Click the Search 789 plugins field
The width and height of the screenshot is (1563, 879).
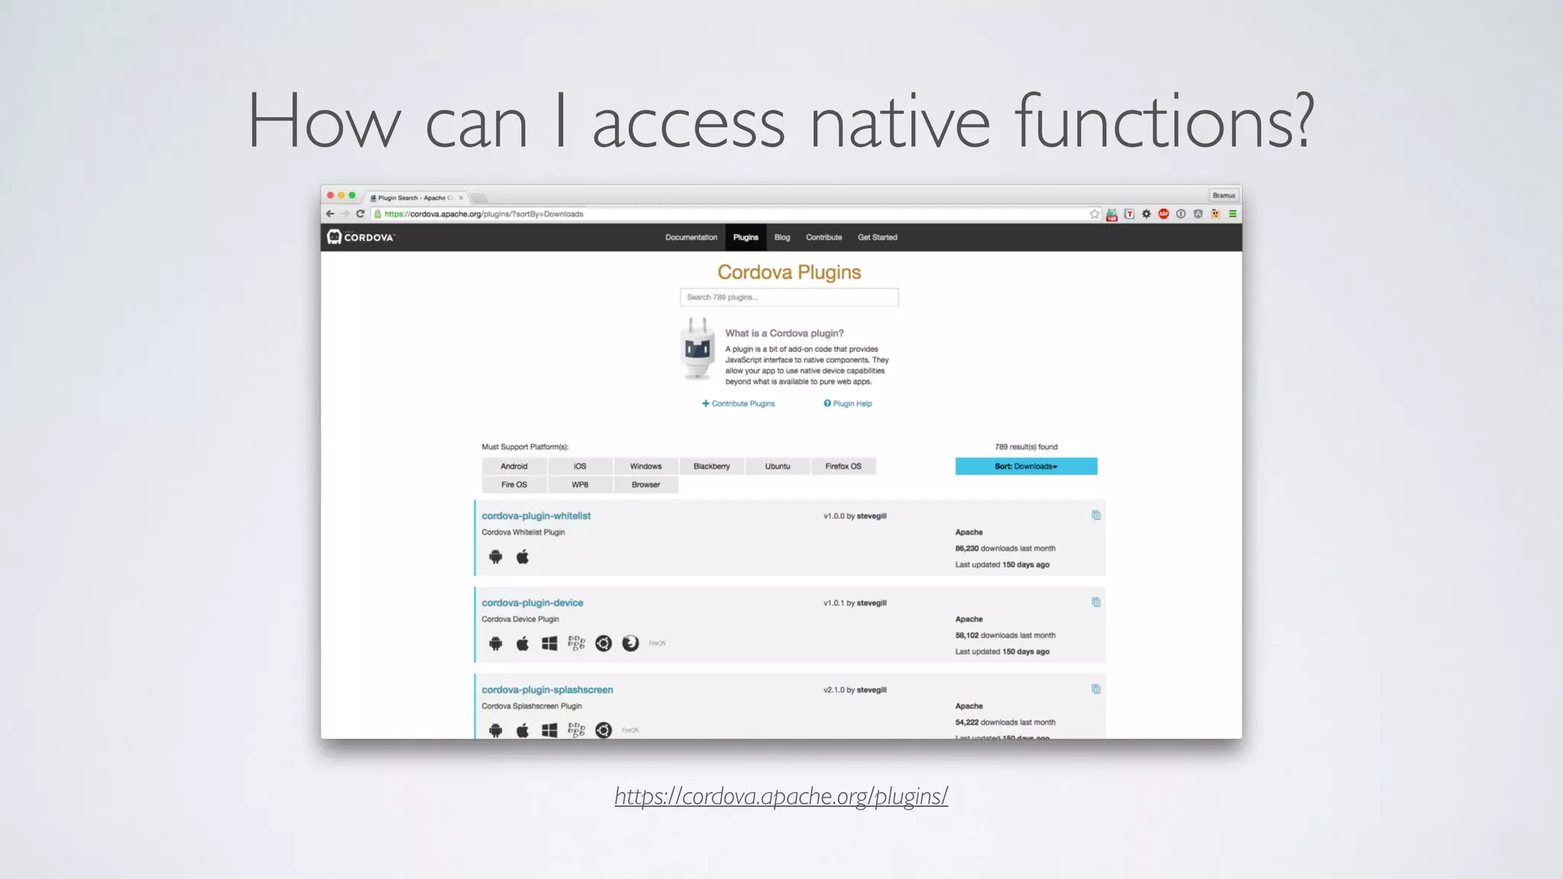[789, 298]
